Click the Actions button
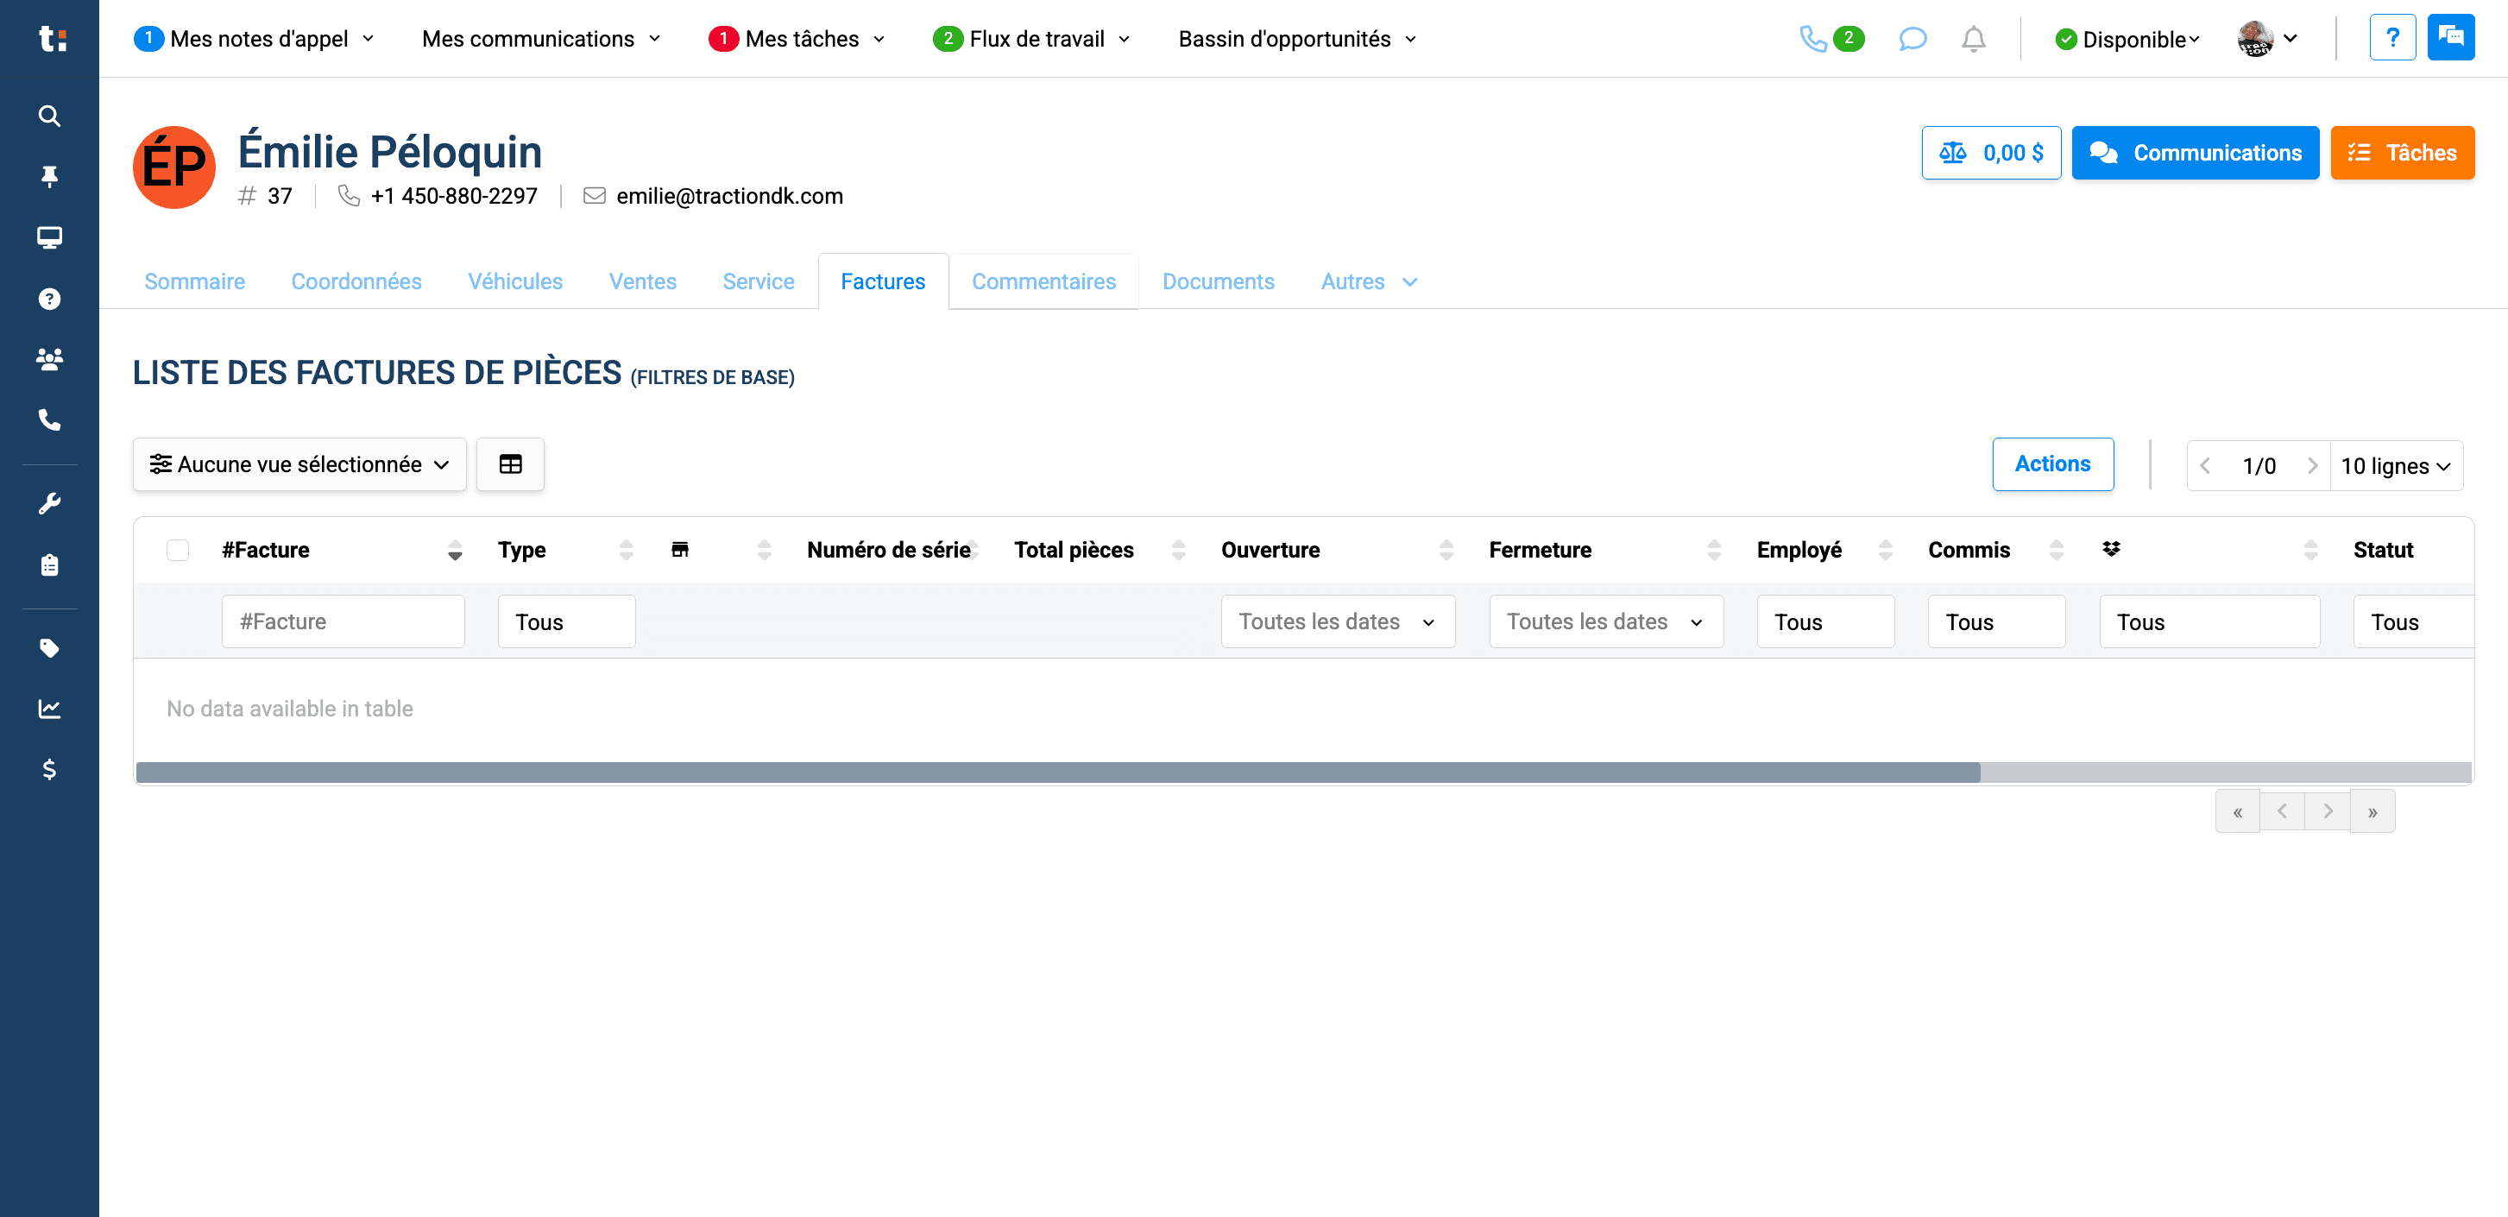 pos(2052,464)
